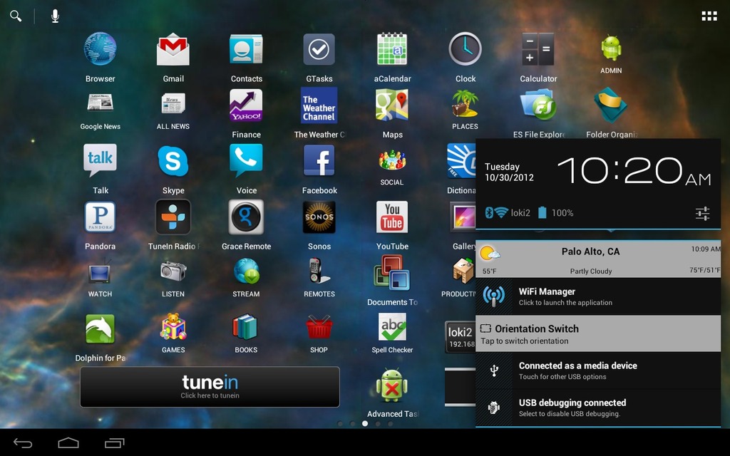Open Advanced Task Killer

point(392,385)
